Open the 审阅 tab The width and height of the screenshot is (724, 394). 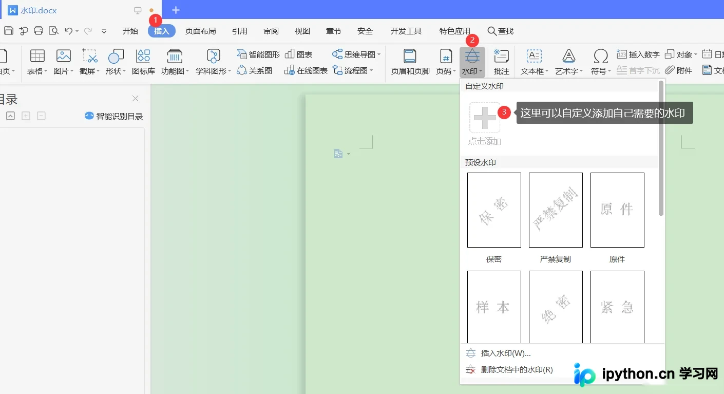(x=271, y=31)
